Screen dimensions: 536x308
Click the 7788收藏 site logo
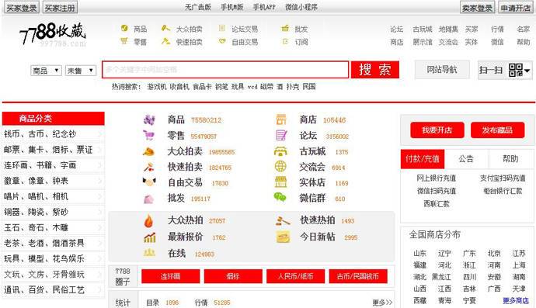coord(53,34)
